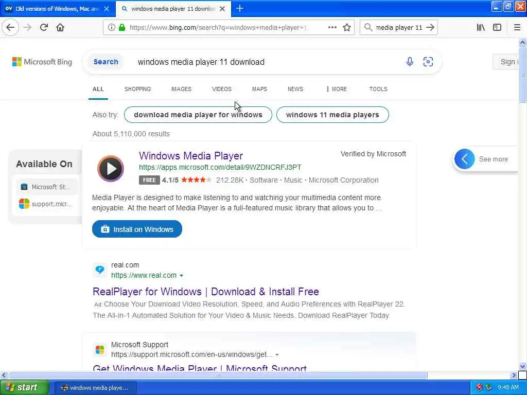Close the 'windows media player 11 download' tab
Screen dimensions: 527x395
point(222,9)
